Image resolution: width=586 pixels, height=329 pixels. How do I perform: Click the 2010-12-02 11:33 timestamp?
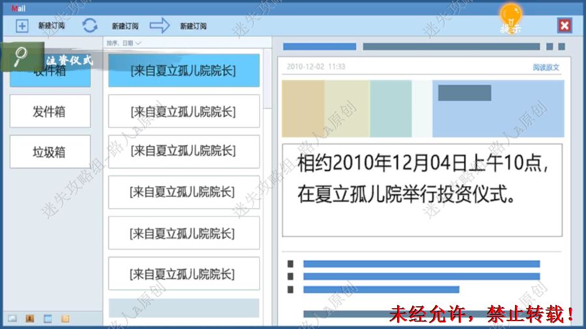316,67
